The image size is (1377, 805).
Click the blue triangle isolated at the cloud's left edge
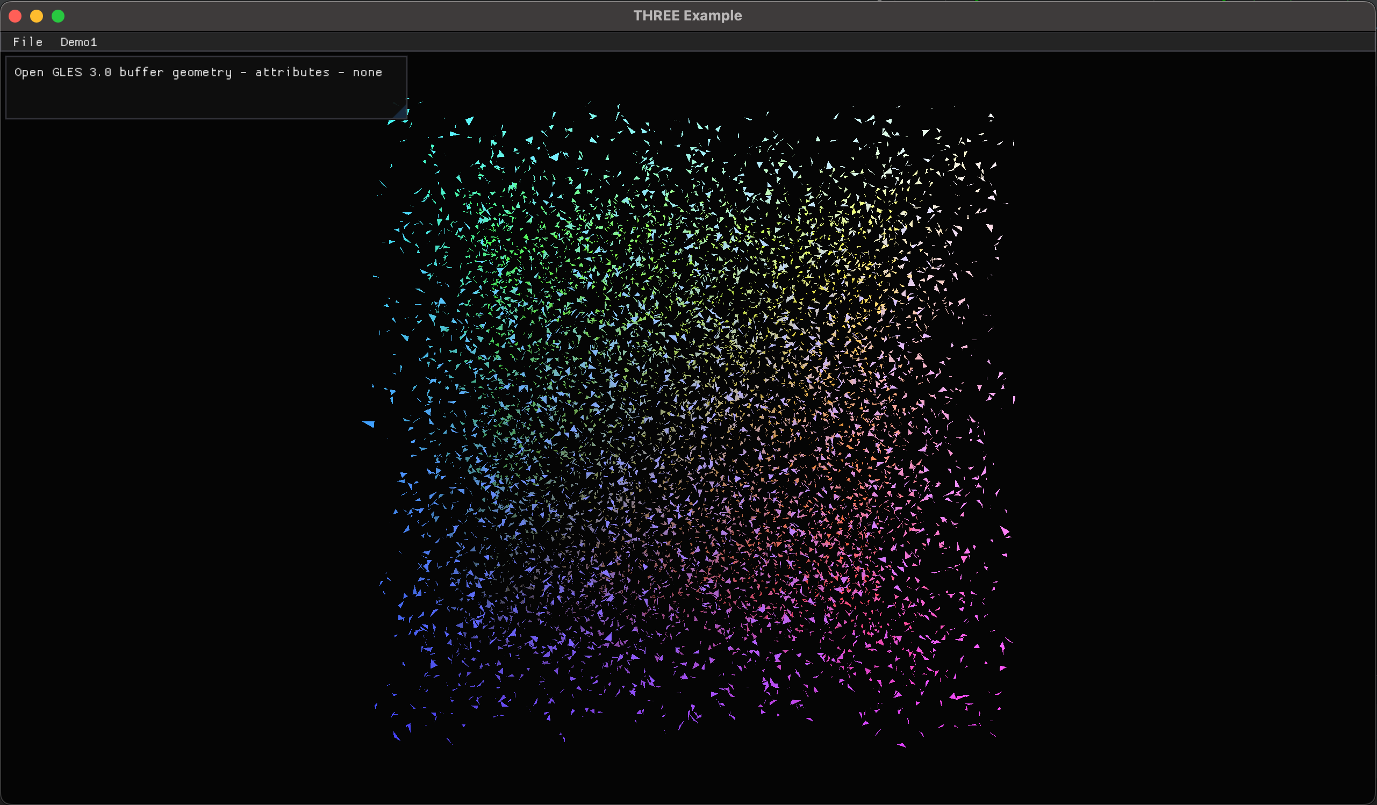(x=369, y=423)
